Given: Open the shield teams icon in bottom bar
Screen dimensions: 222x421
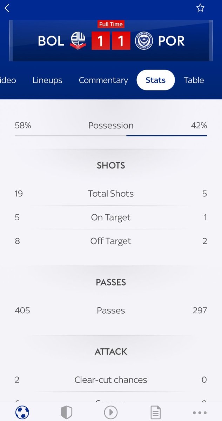Looking at the screenshot, I should point(66,412).
